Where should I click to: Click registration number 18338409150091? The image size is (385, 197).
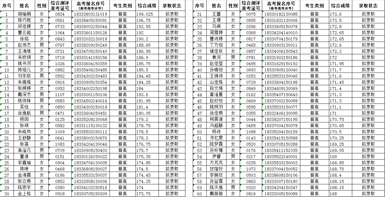click(90, 20)
